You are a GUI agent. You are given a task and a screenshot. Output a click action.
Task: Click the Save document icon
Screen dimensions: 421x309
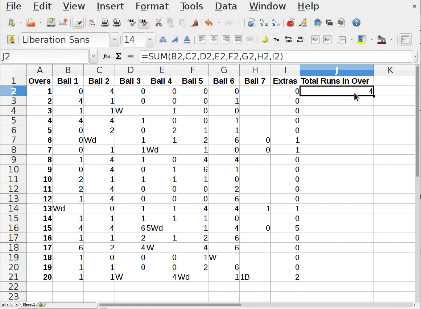51,23
